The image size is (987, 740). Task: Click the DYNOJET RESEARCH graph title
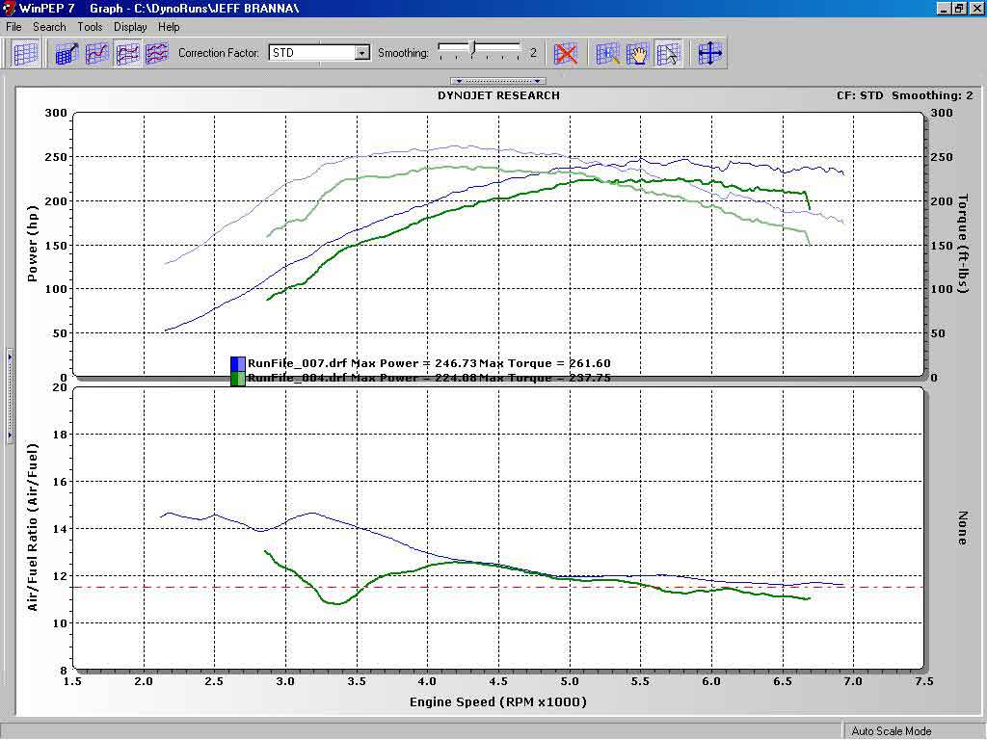[498, 95]
